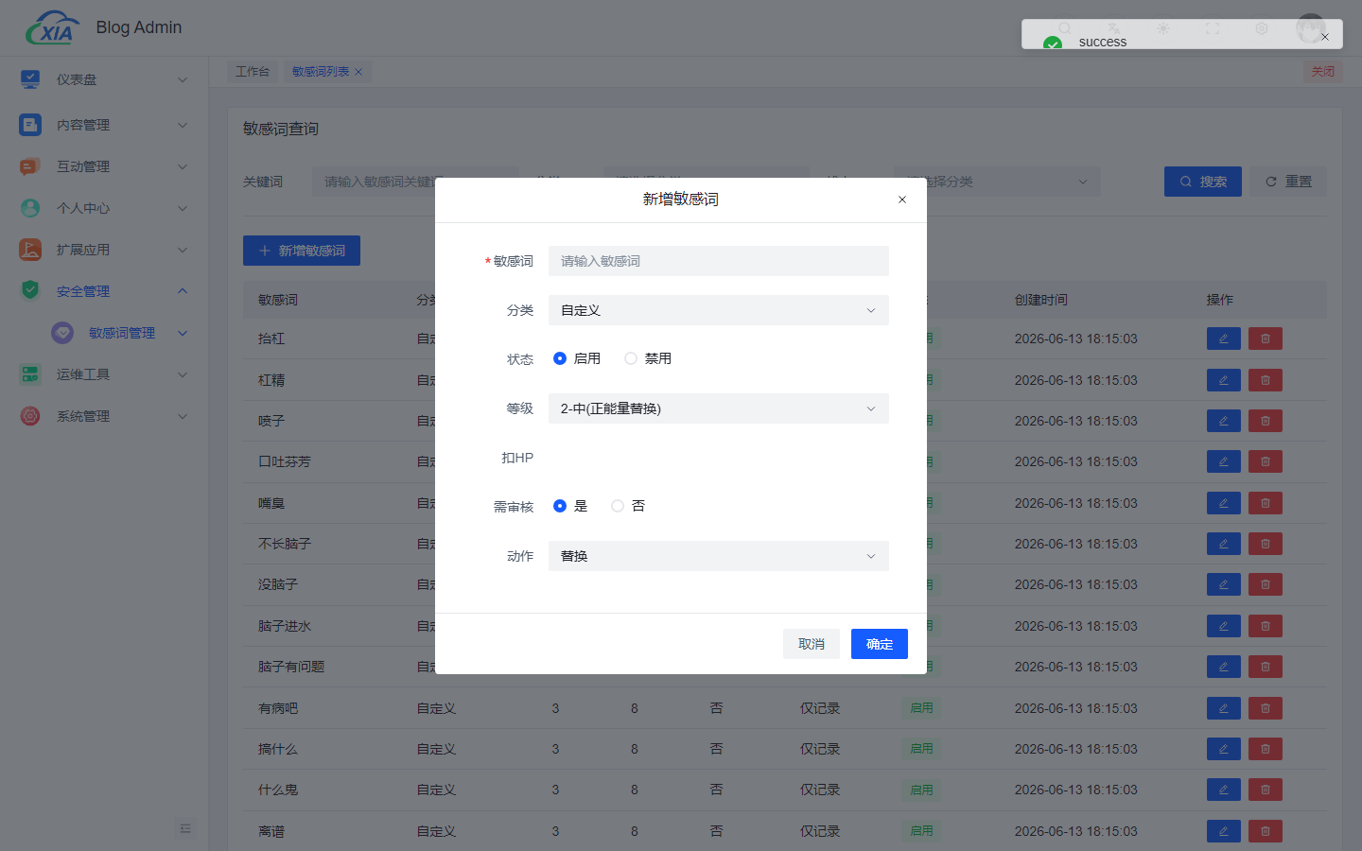Image resolution: width=1362 pixels, height=851 pixels.
Task: Delete the 有病吧 row
Action: [x=1265, y=708]
